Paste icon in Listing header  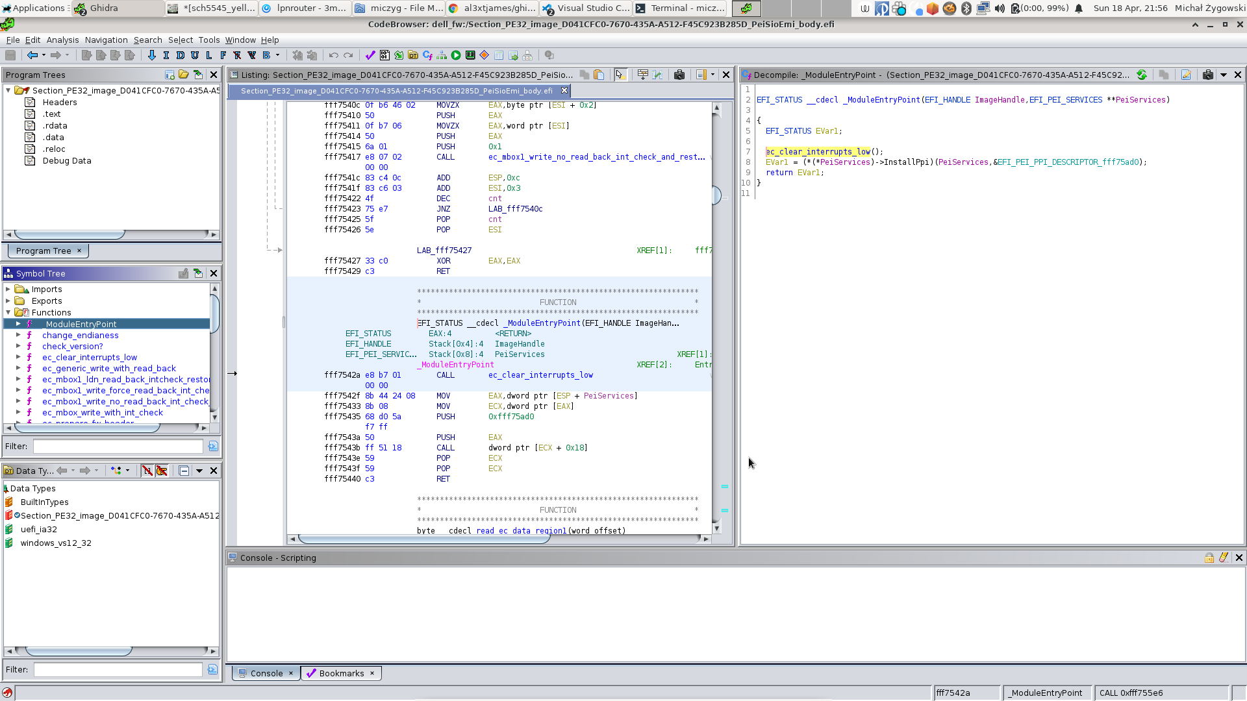coord(599,75)
